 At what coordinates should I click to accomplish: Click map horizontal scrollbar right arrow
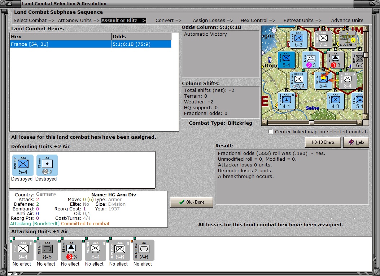coord(360,123)
